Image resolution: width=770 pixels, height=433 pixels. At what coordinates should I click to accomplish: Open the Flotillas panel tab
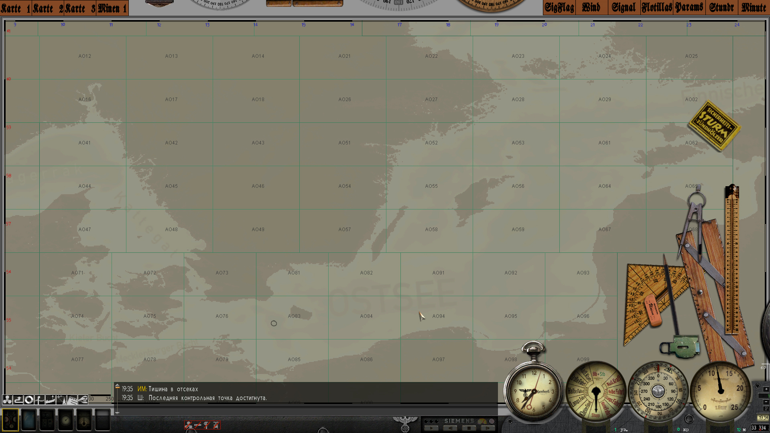click(656, 8)
